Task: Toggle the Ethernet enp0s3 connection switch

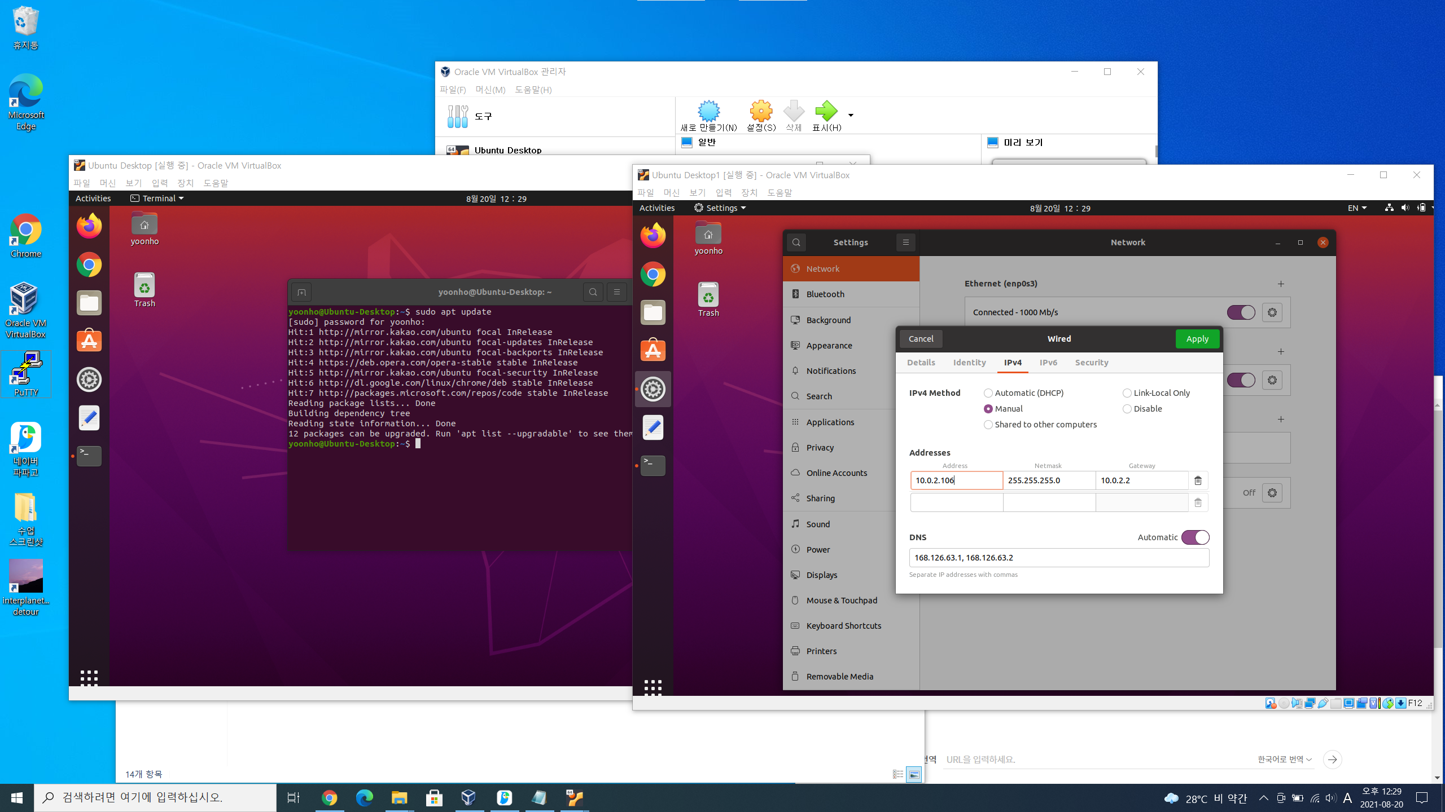Action: tap(1241, 312)
